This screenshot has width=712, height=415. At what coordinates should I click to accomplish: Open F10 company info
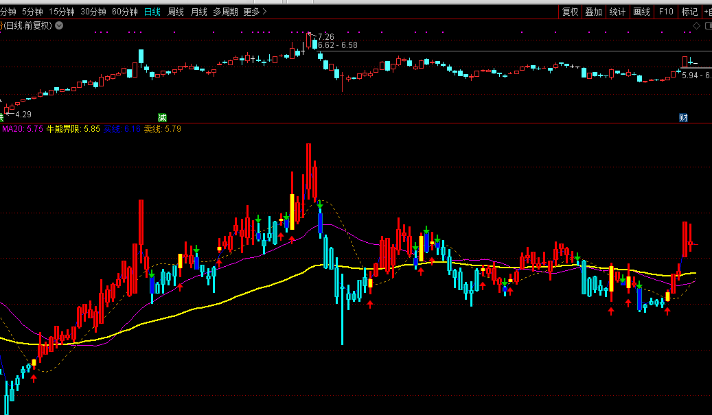pyautogui.click(x=666, y=12)
